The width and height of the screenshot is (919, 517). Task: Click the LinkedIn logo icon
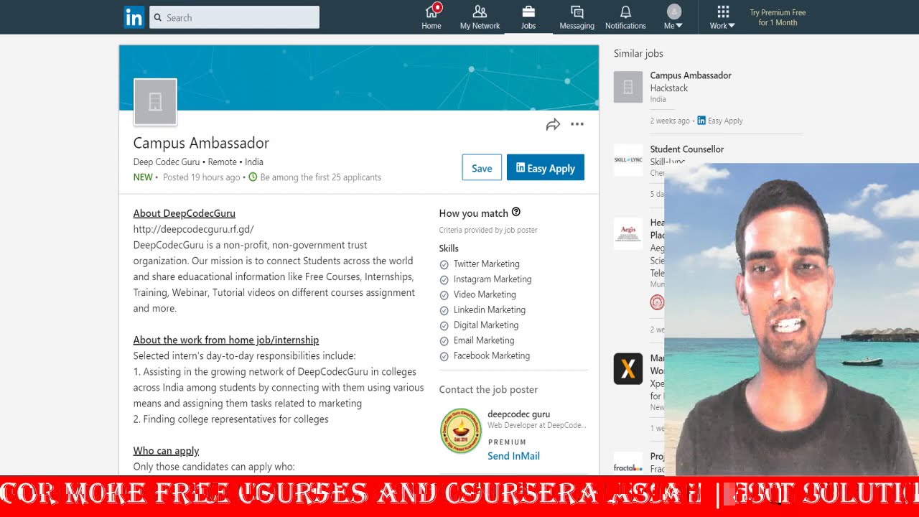coord(134,17)
